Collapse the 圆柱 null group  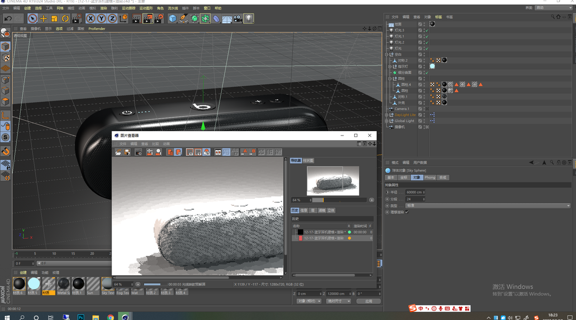click(x=390, y=78)
